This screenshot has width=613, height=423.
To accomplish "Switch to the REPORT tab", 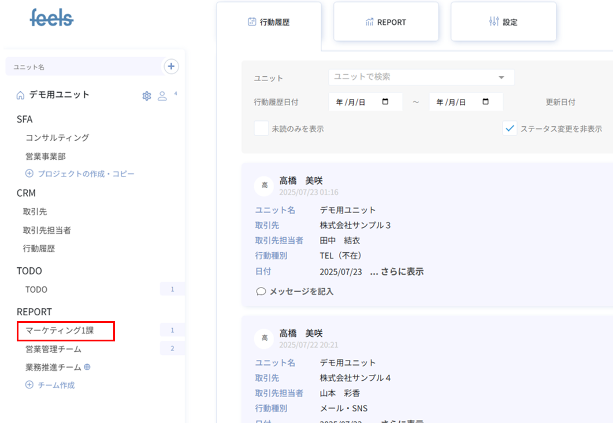I will coord(386,22).
